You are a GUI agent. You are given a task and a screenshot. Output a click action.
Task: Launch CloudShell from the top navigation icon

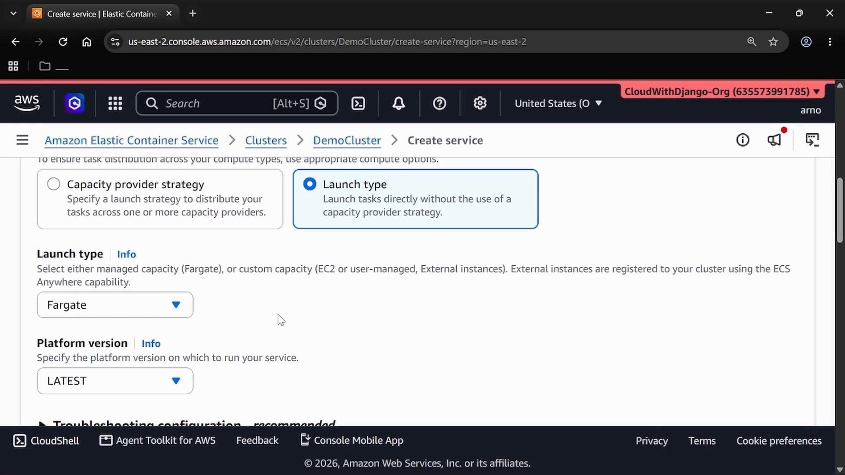click(358, 103)
